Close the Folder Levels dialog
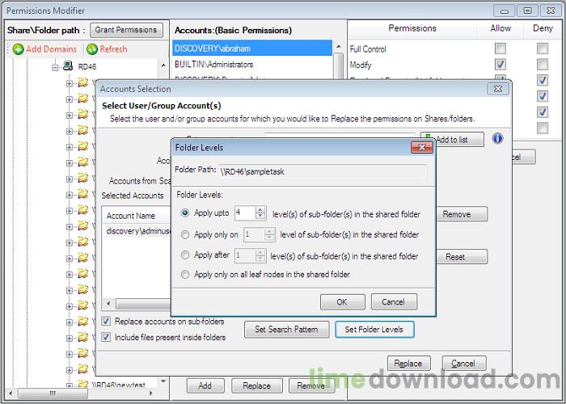The image size is (566, 404). point(422,148)
